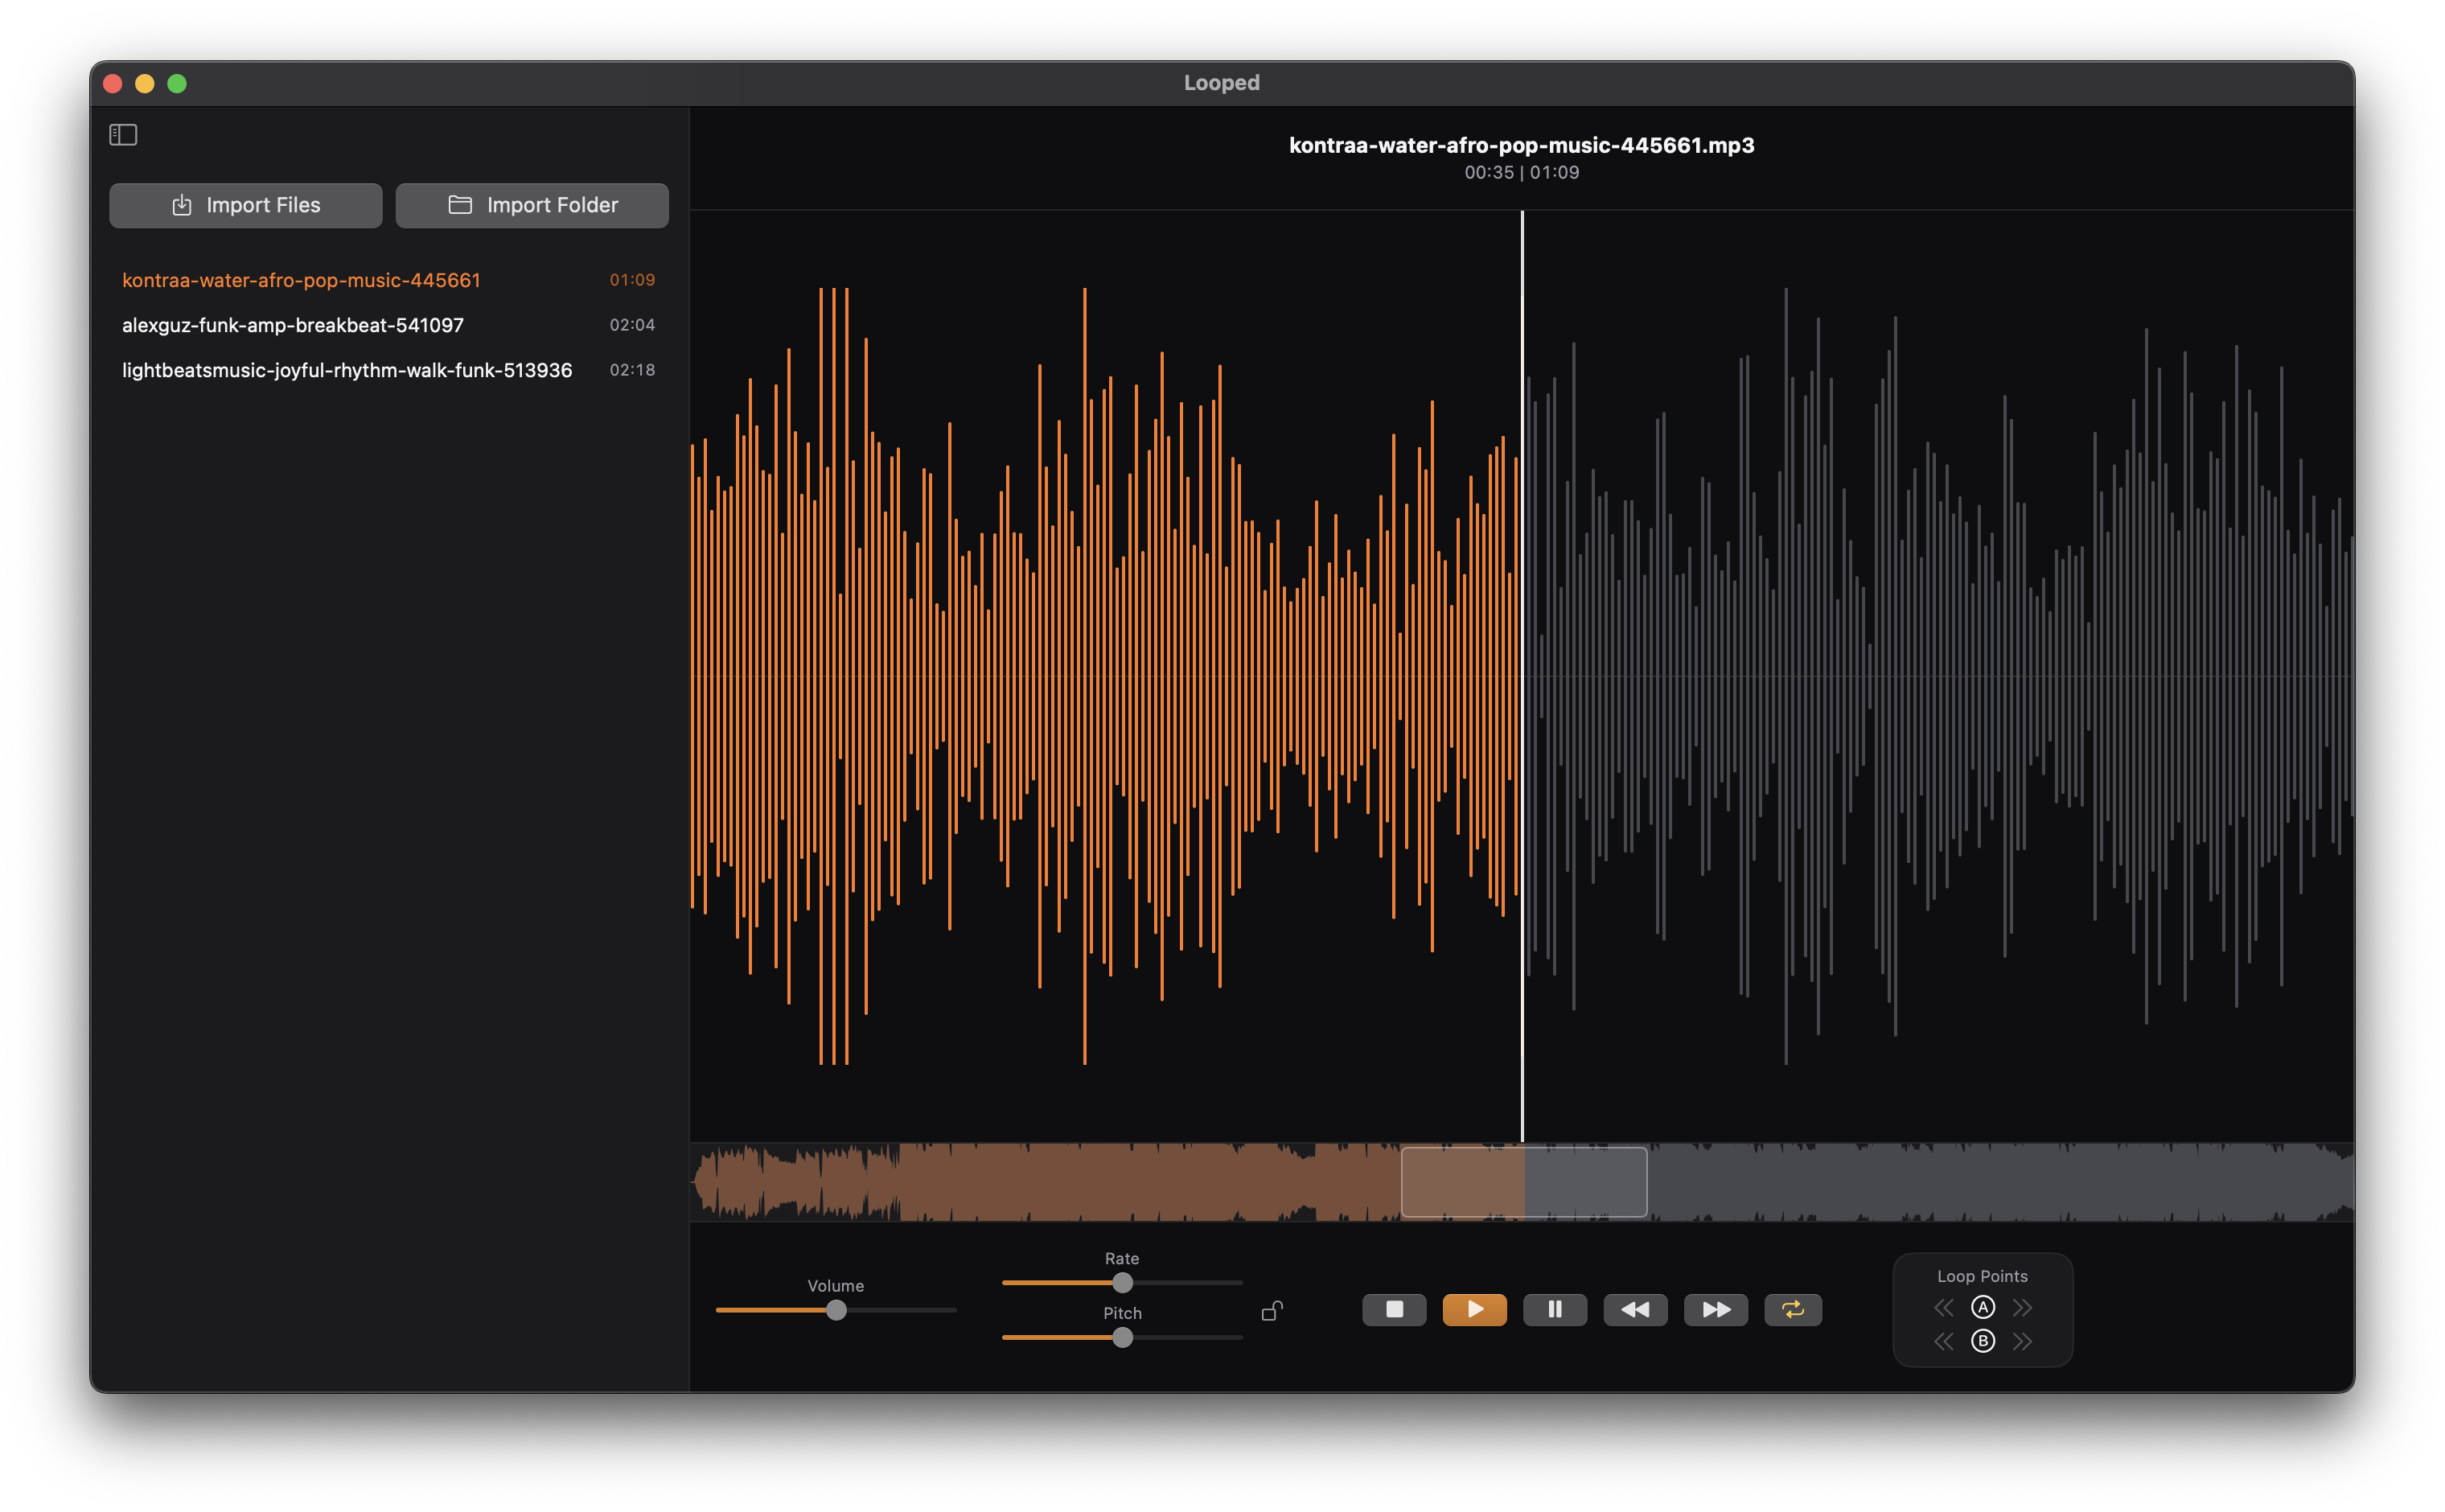Click the Pitch slider knob
Screen dimensions: 2445x1512
click(x=1123, y=1338)
